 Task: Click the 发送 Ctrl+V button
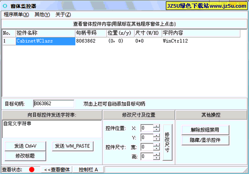click(x=25, y=146)
